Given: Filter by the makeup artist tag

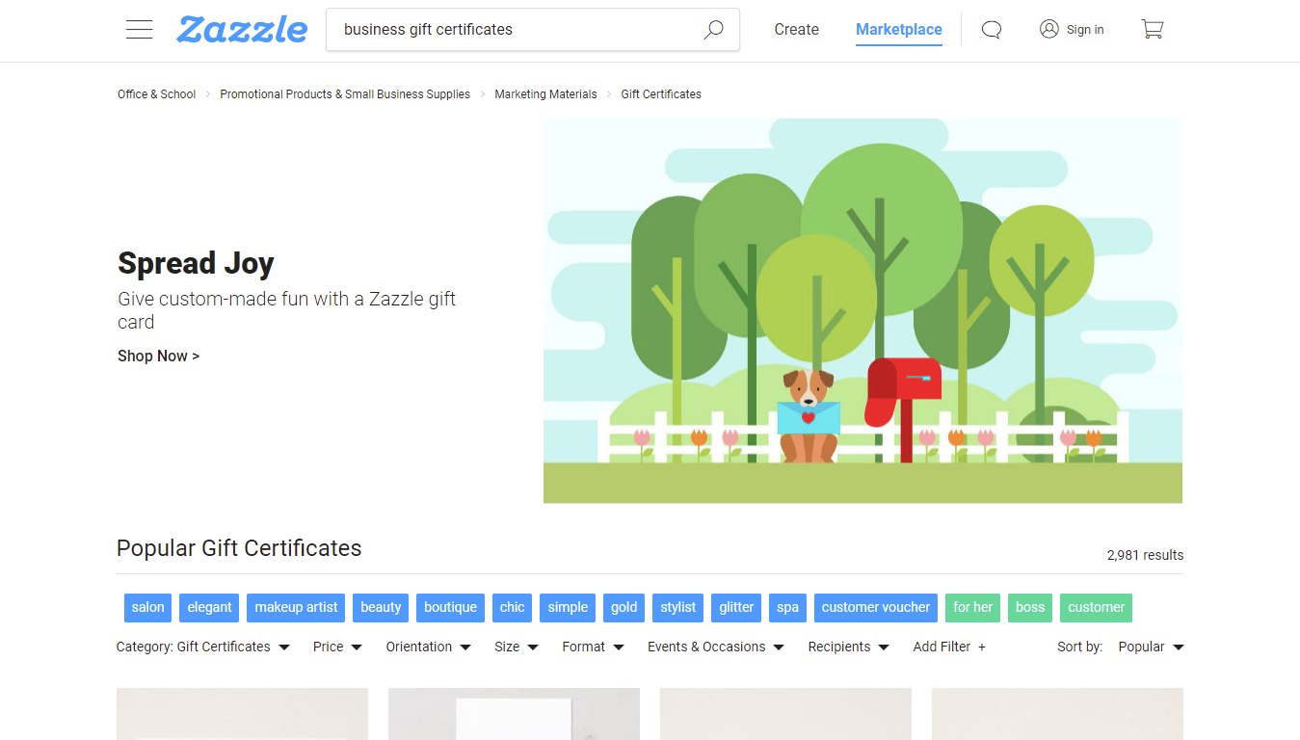Looking at the screenshot, I should (296, 607).
